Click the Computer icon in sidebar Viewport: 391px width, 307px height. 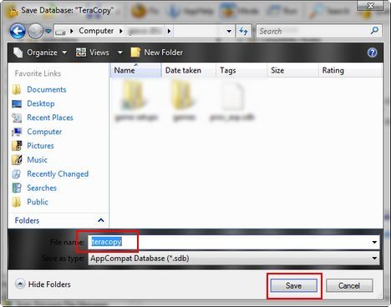coord(17,132)
